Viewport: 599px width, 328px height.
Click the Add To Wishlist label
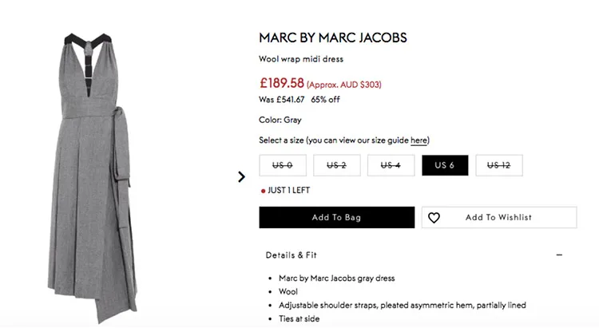click(498, 218)
